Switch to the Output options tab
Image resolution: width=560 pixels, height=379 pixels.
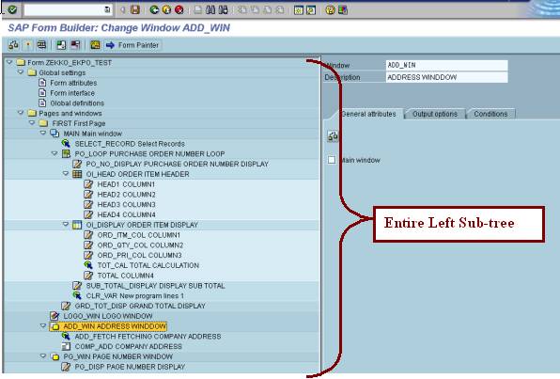pyautogui.click(x=435, y=114)
